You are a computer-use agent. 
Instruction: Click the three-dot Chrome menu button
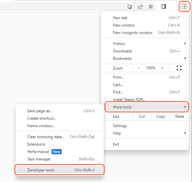tap(185, 6)
